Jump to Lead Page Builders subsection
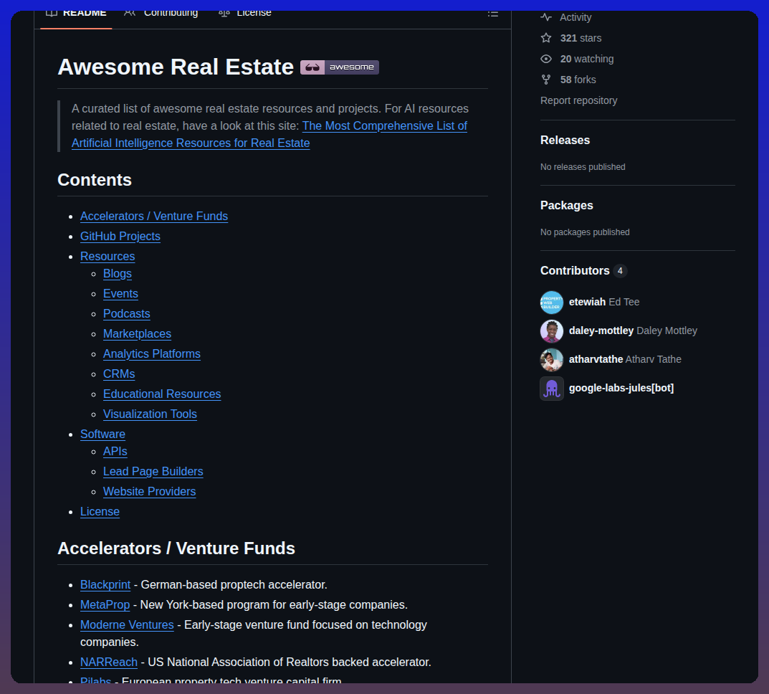The height and width of the screenshot is (694, 769). click(153, 472)
